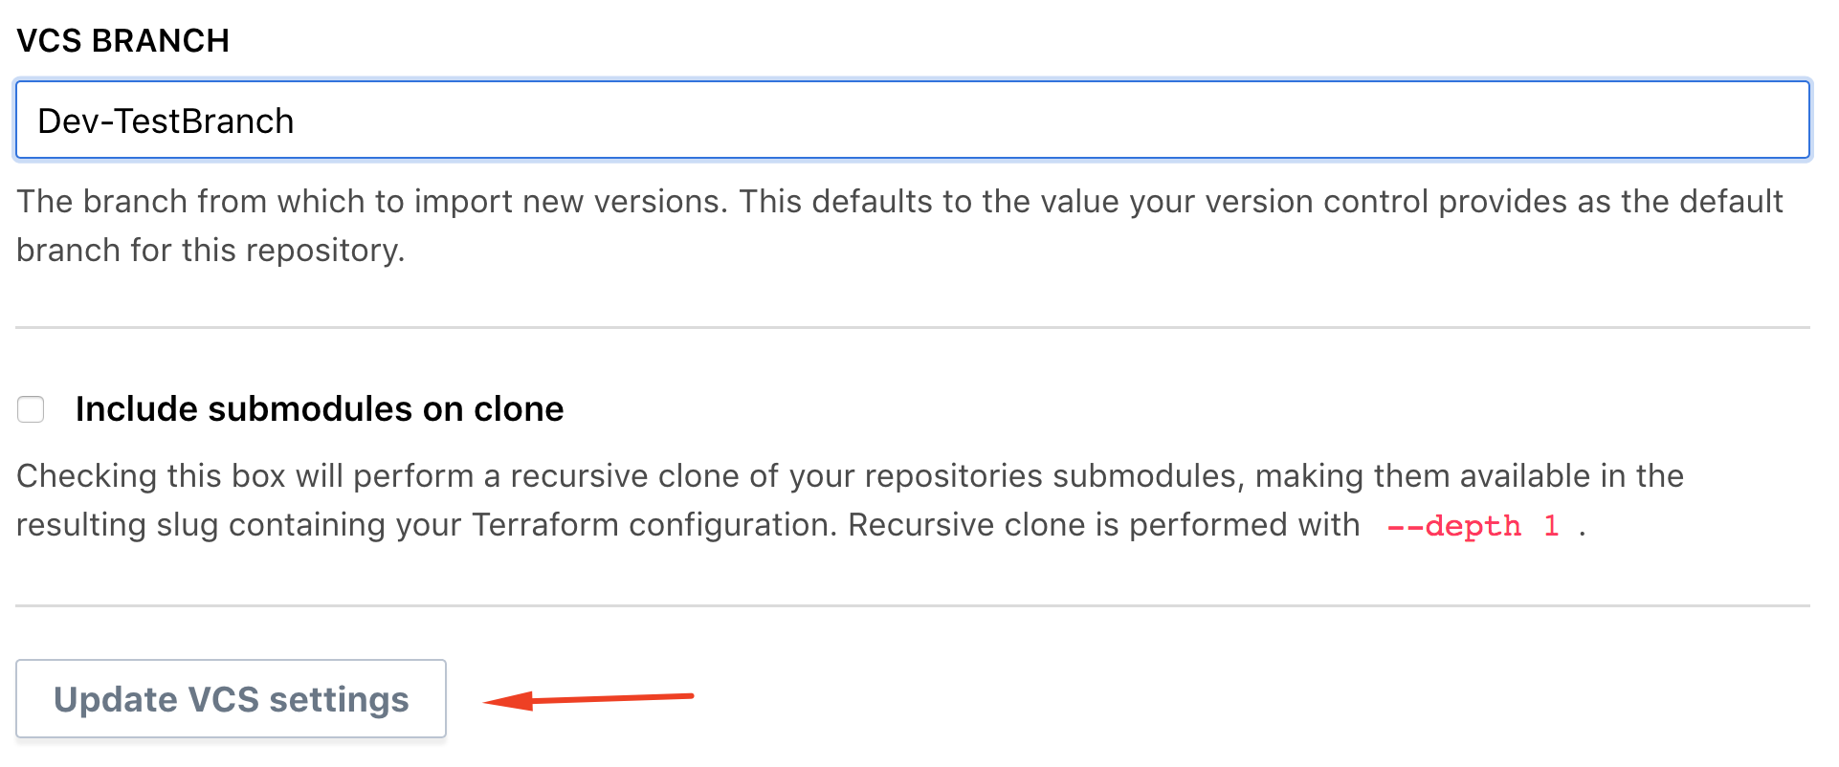Click "resulting slug" in the description
The image size is (1839, 767).
tap(117, 525)
